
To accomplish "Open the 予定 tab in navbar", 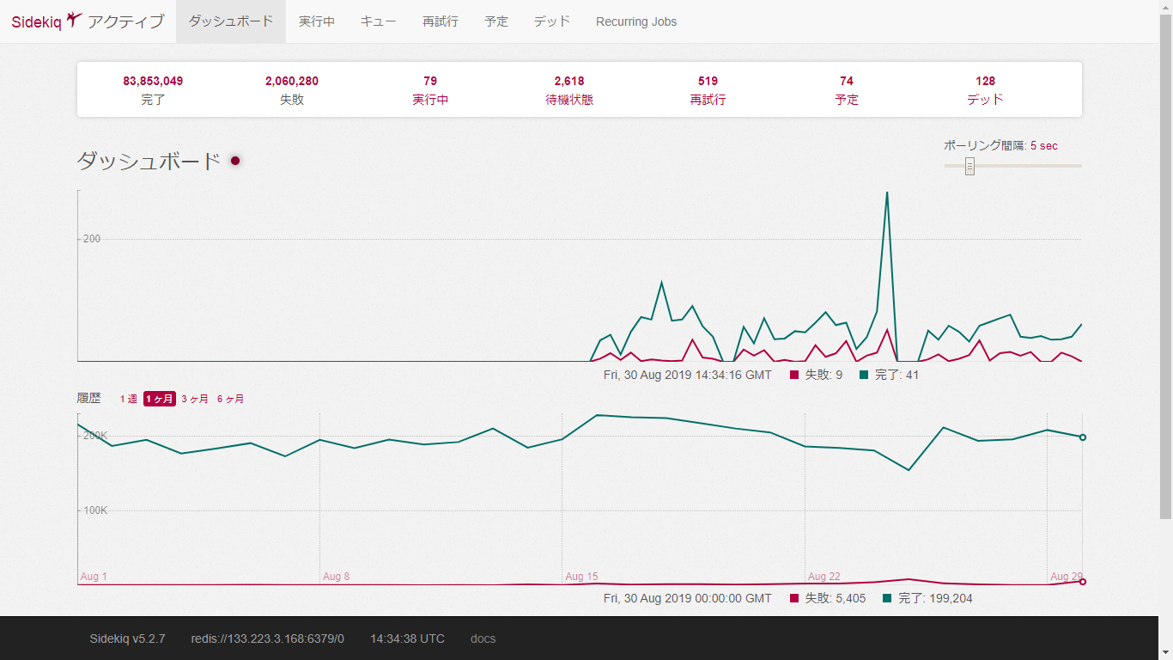I will pos(496,21).
